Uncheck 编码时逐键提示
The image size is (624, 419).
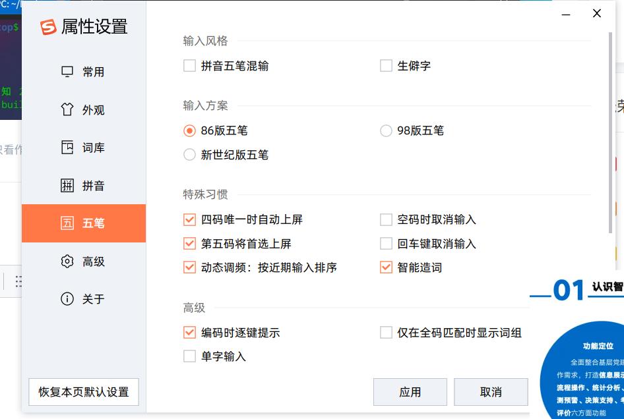189,332
